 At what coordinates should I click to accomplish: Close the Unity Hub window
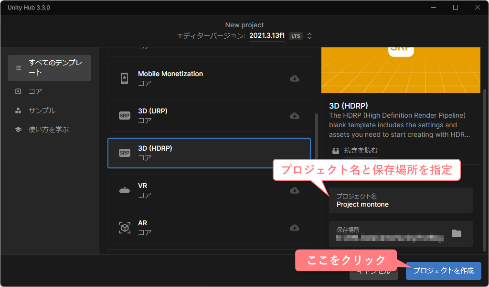pyautogui.click(x=478, y=7)
